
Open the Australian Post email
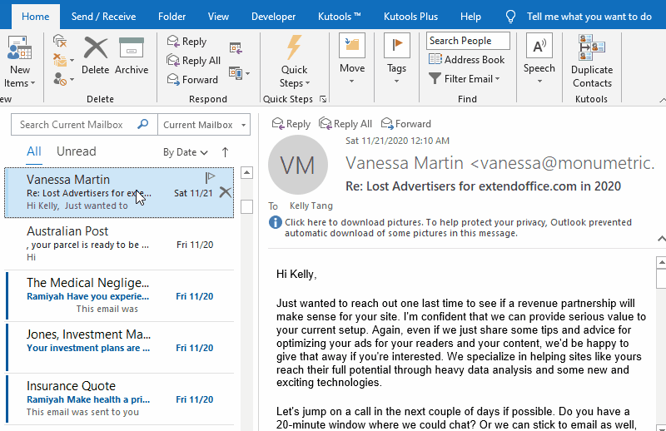tap(119, 244)
